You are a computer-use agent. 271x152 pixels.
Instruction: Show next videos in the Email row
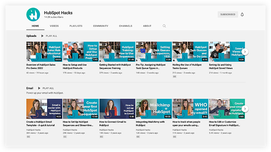[x=245, y=109]
